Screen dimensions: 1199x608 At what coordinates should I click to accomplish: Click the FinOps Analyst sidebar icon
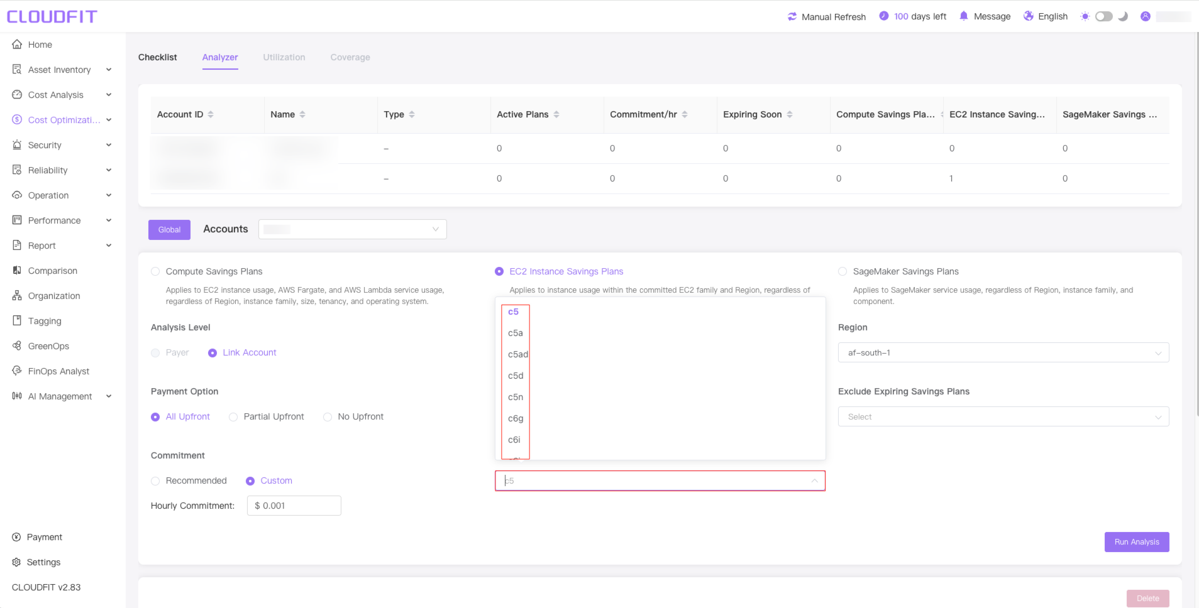point(17,371)
